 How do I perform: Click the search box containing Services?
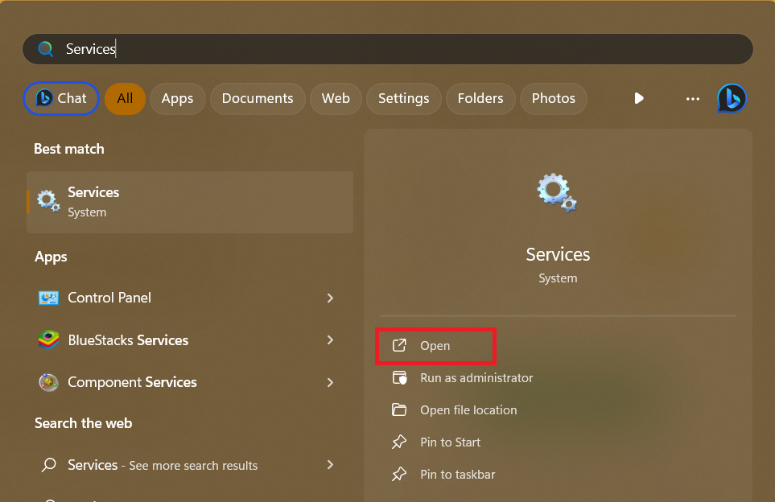click(386, 49)
